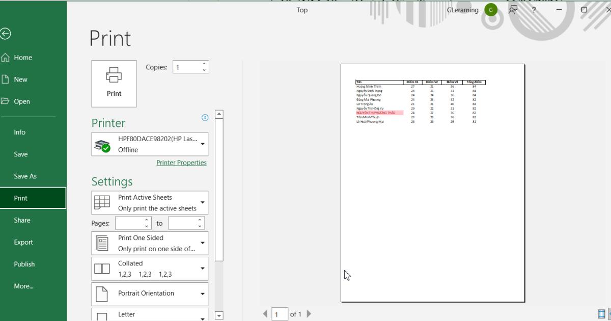
Task: Click the Pages to input field
Action: (x=182, y=223)
